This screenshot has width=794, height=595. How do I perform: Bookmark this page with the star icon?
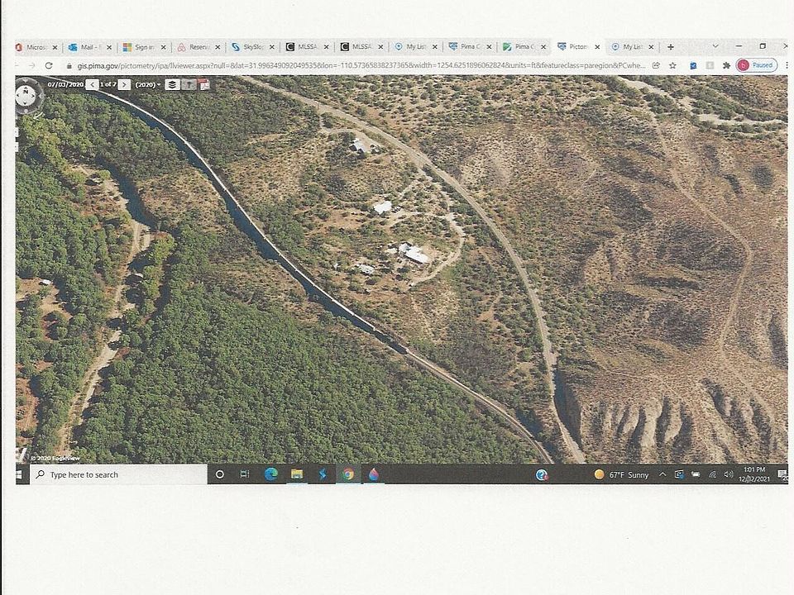(x=672, y=65)
